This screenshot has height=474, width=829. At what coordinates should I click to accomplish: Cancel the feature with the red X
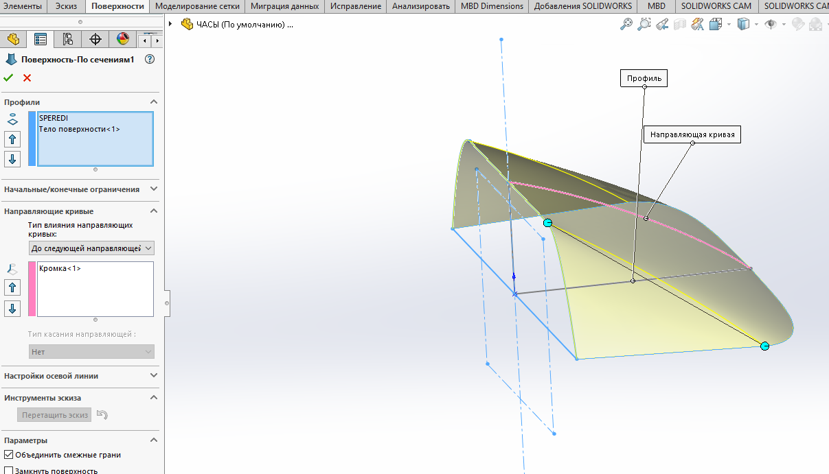pyautogui.click(x=27, y=78)
